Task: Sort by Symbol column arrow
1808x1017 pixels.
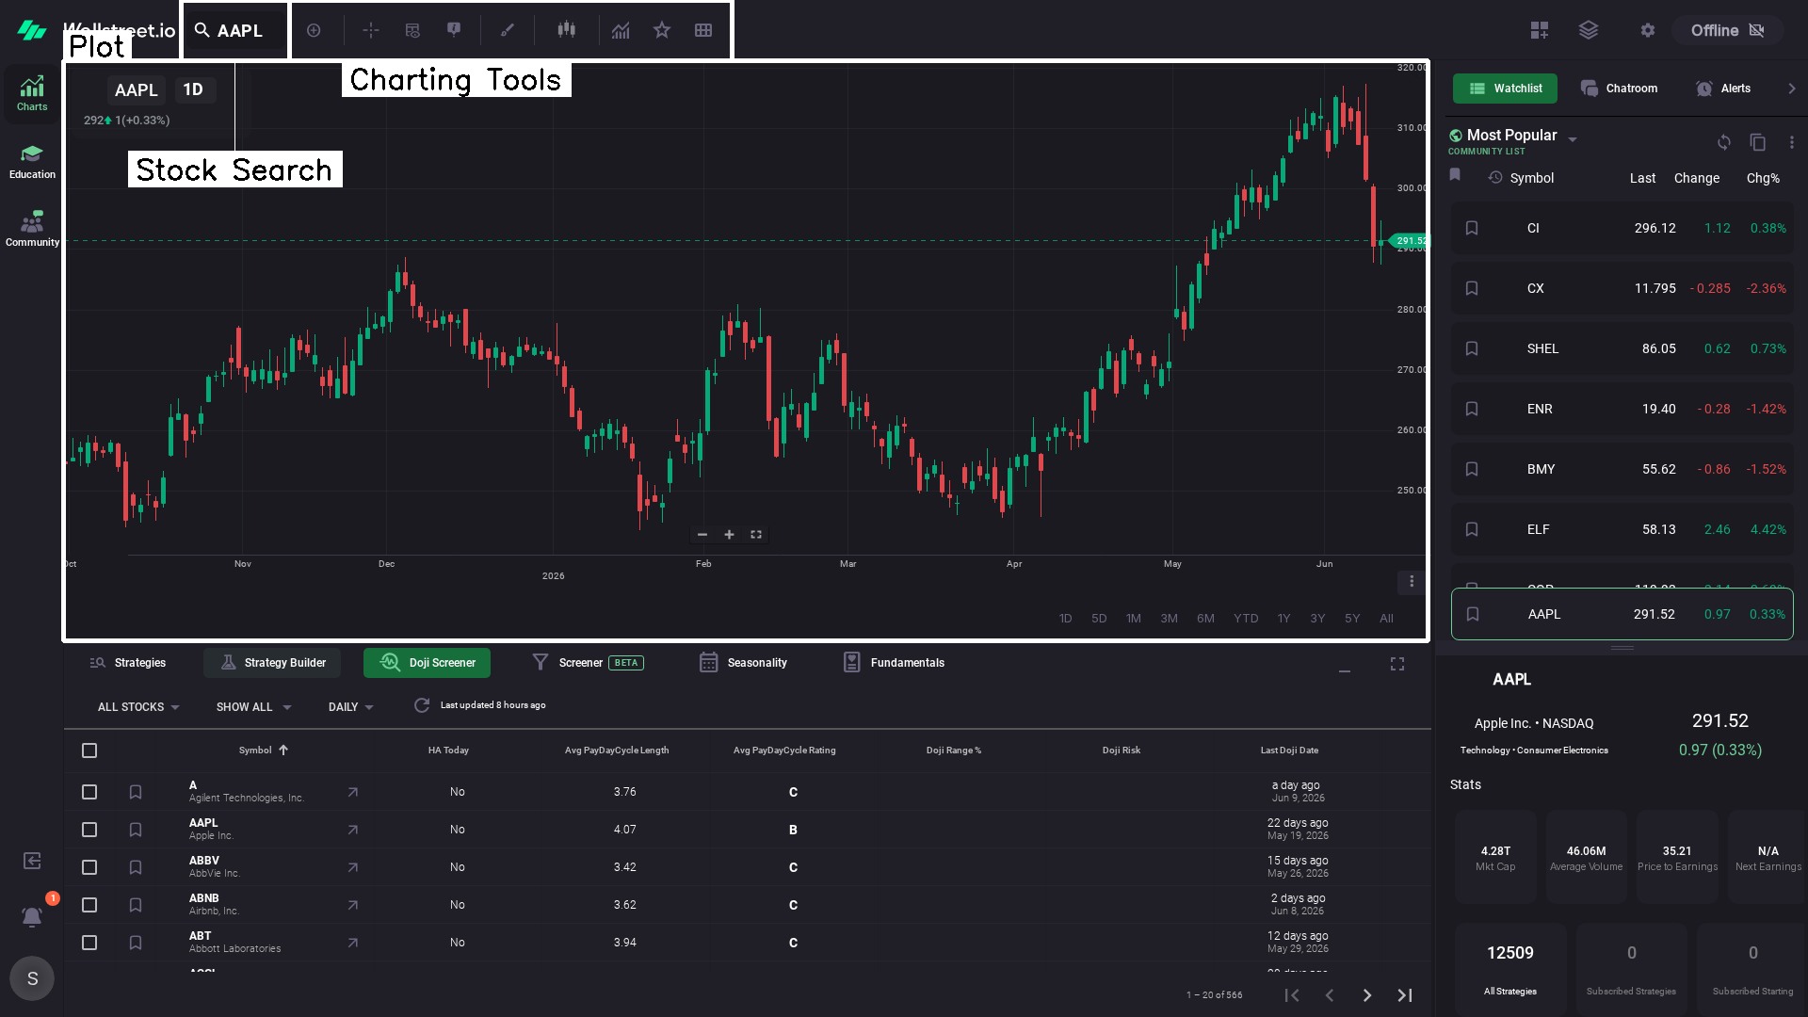Action: pos(283,751)
